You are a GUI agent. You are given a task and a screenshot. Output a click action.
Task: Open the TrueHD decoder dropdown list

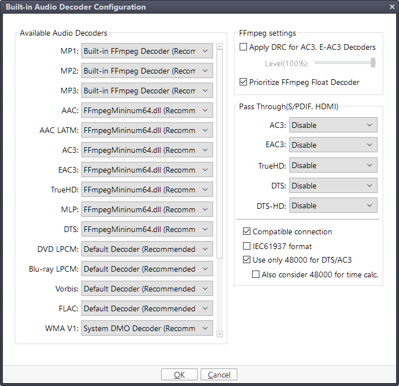[147, 190]
